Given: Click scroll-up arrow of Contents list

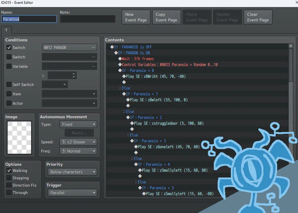Looking at the screenshot, I should pos(291,46).
